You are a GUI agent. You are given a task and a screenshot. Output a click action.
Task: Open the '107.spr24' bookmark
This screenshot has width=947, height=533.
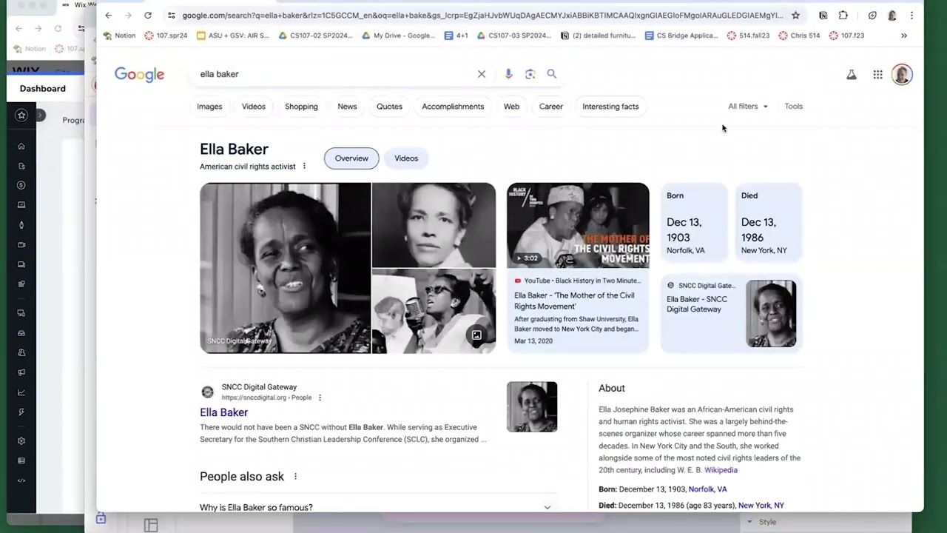166,36
